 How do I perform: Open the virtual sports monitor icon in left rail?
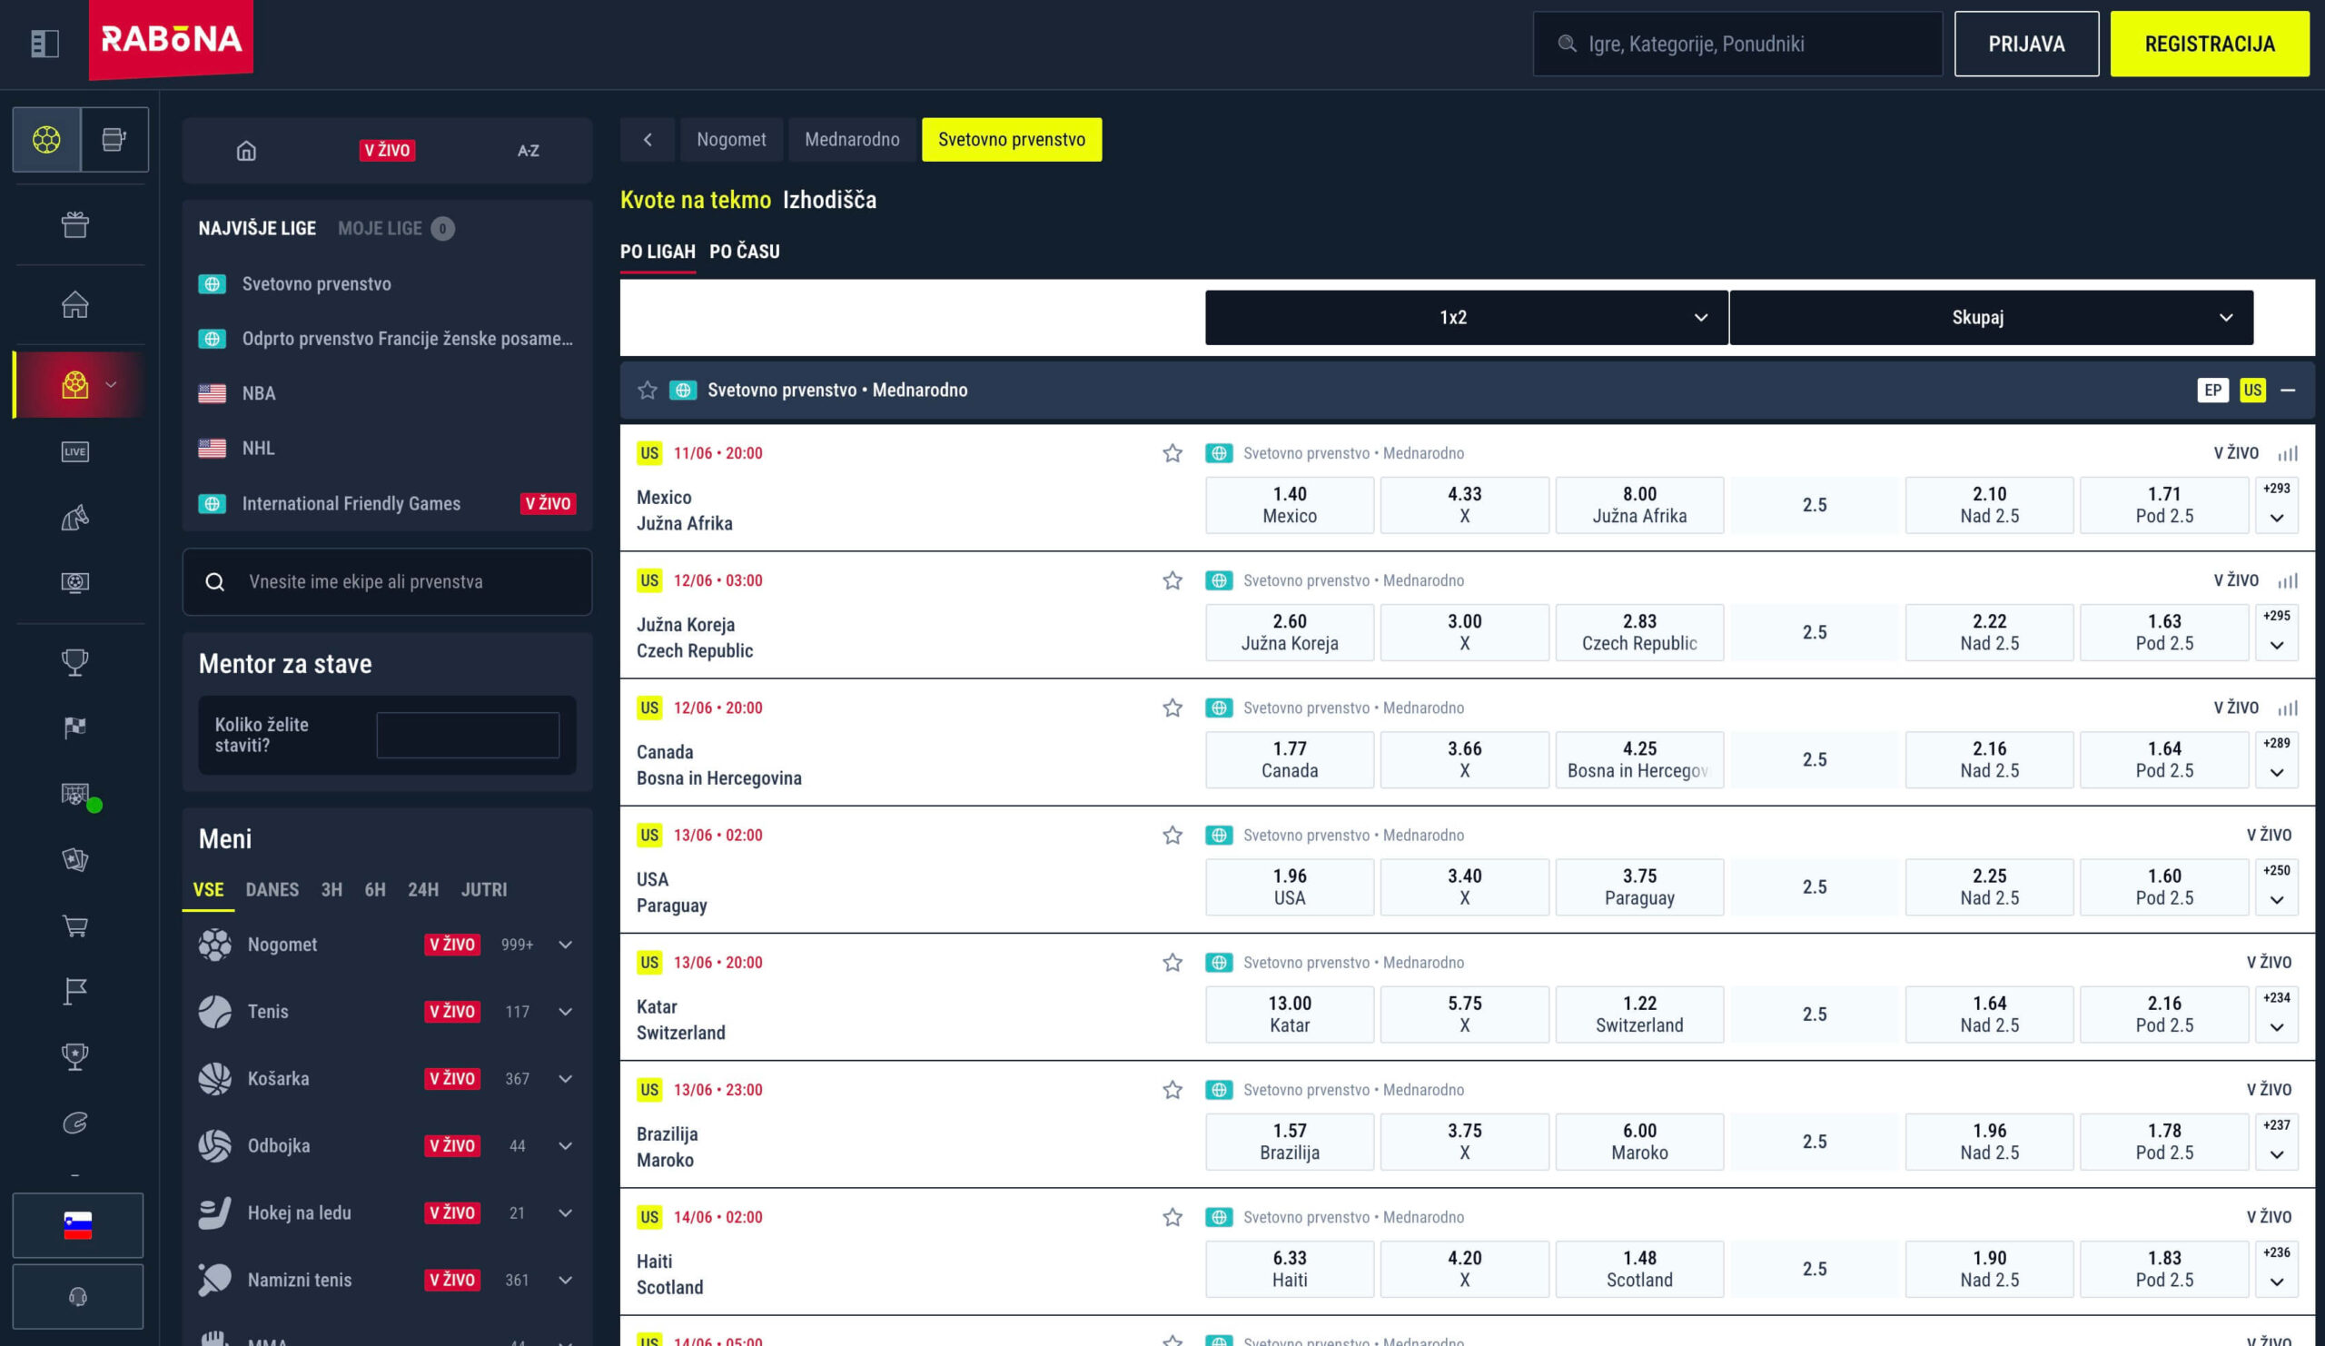pyautogui.click(x=74, y=582)
